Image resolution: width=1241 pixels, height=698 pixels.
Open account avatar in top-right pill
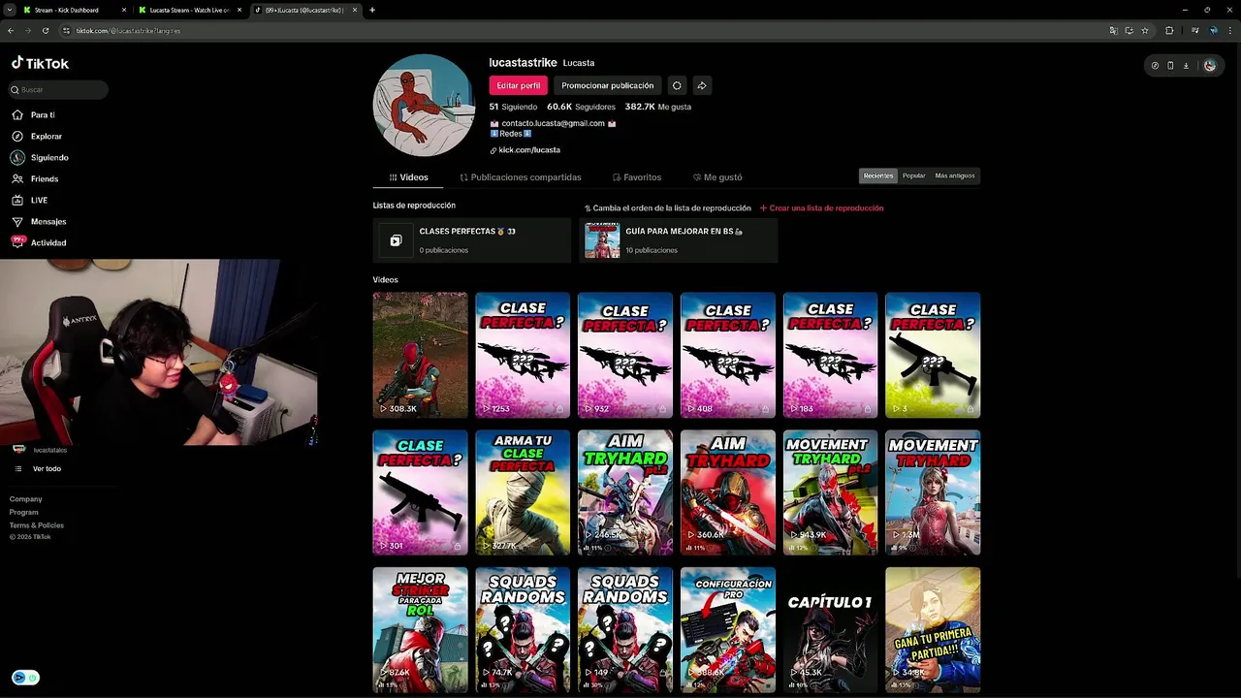(x=1210, y=66)
